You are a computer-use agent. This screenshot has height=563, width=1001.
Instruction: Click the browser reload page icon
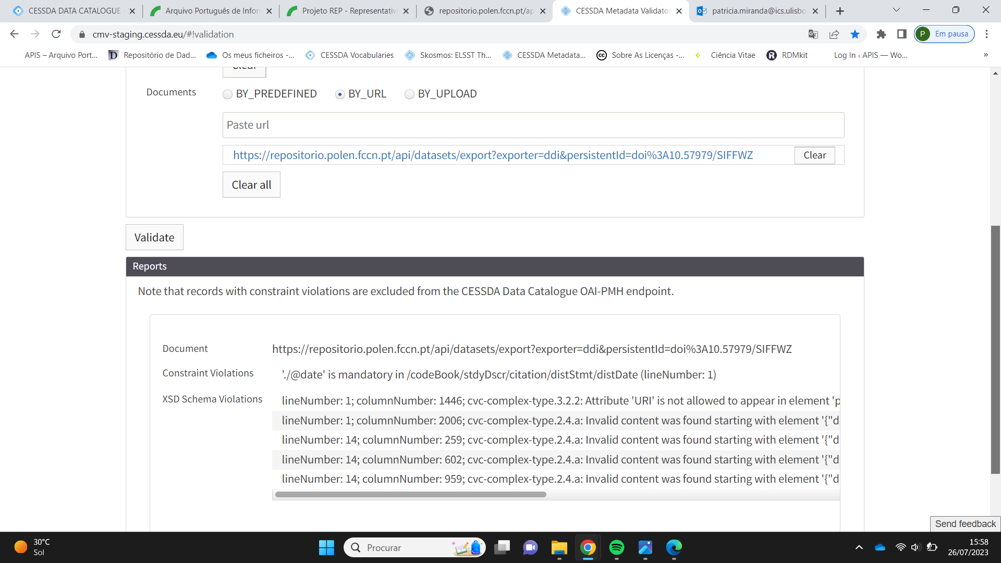[x=56, y=34]
